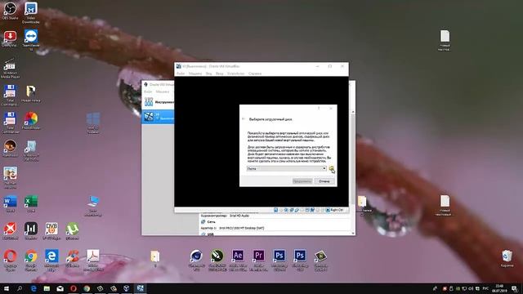
Task: Open Word desktop shortcut
Action: [x=10, y=204]
